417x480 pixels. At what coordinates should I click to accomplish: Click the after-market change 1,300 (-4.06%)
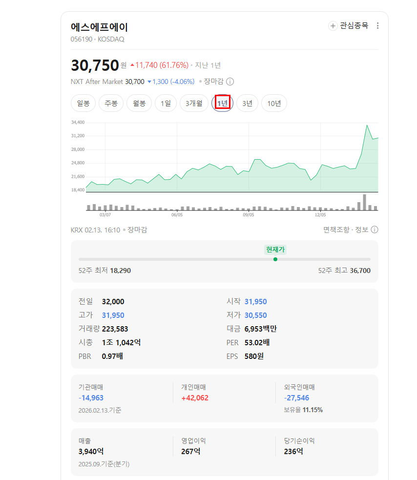point(171,82)
